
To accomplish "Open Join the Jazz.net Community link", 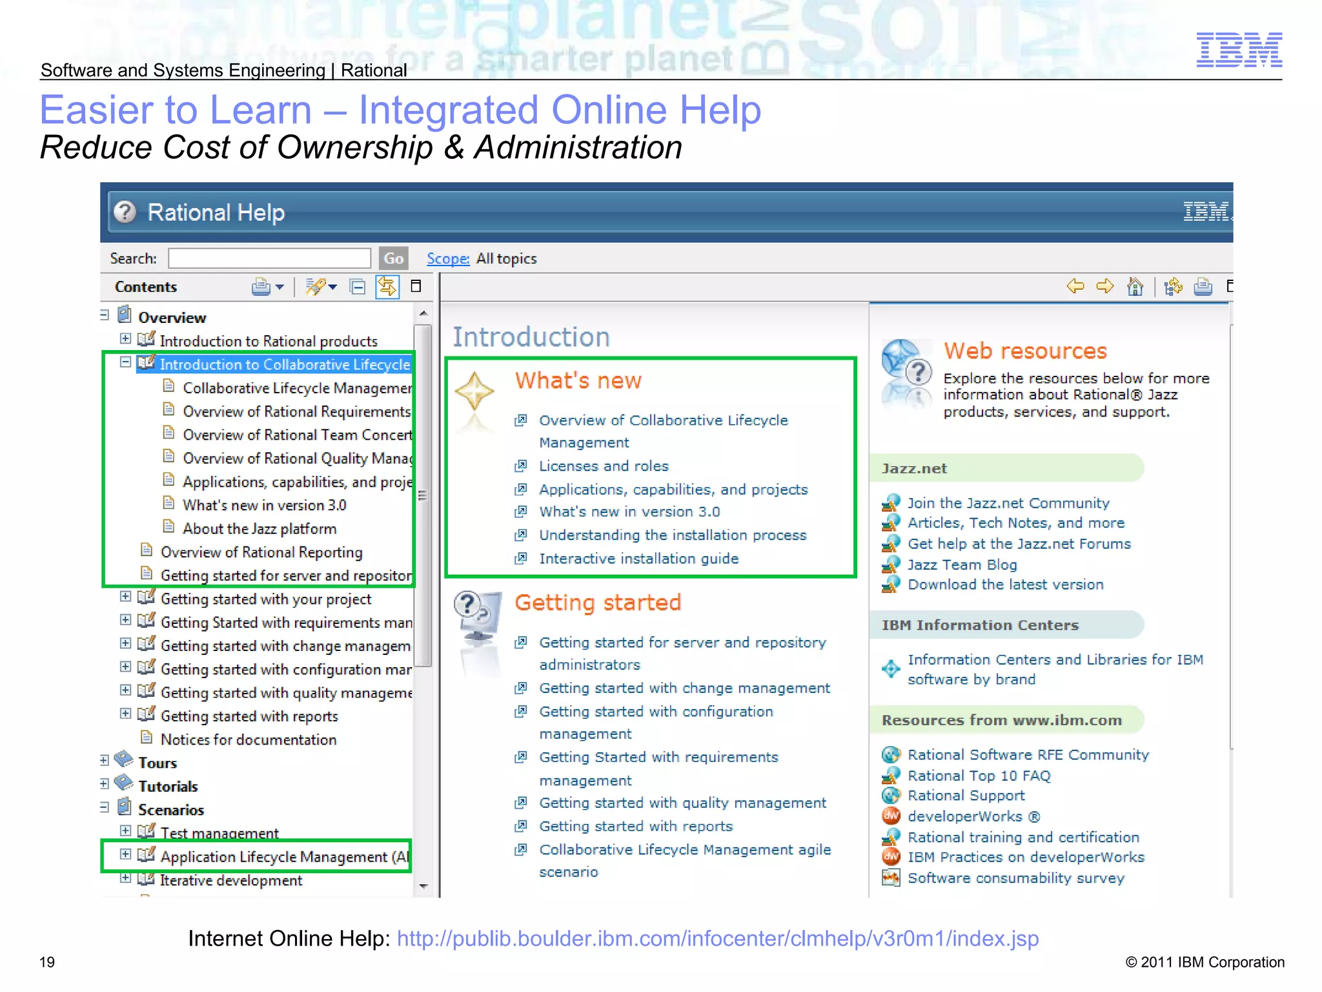I will tap(1008, 503).
